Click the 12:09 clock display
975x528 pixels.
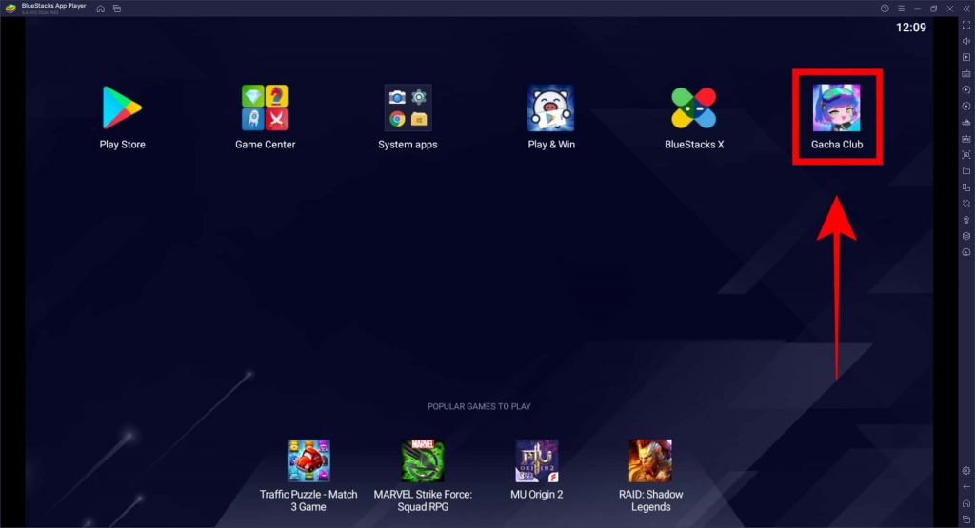(911, 28)
